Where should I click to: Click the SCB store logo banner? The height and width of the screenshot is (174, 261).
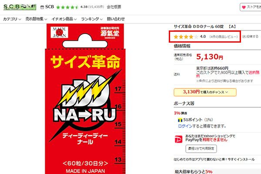click(20, 7)
